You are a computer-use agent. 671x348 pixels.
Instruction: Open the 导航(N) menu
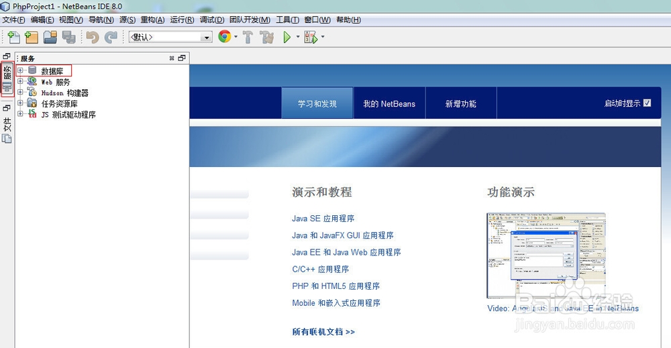[x=101, y=19]
